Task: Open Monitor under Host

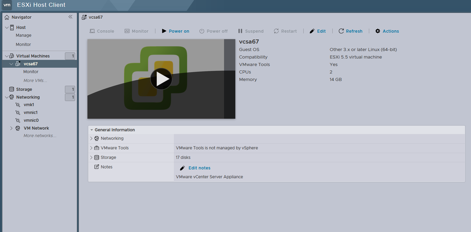Action: click(23, 45)
